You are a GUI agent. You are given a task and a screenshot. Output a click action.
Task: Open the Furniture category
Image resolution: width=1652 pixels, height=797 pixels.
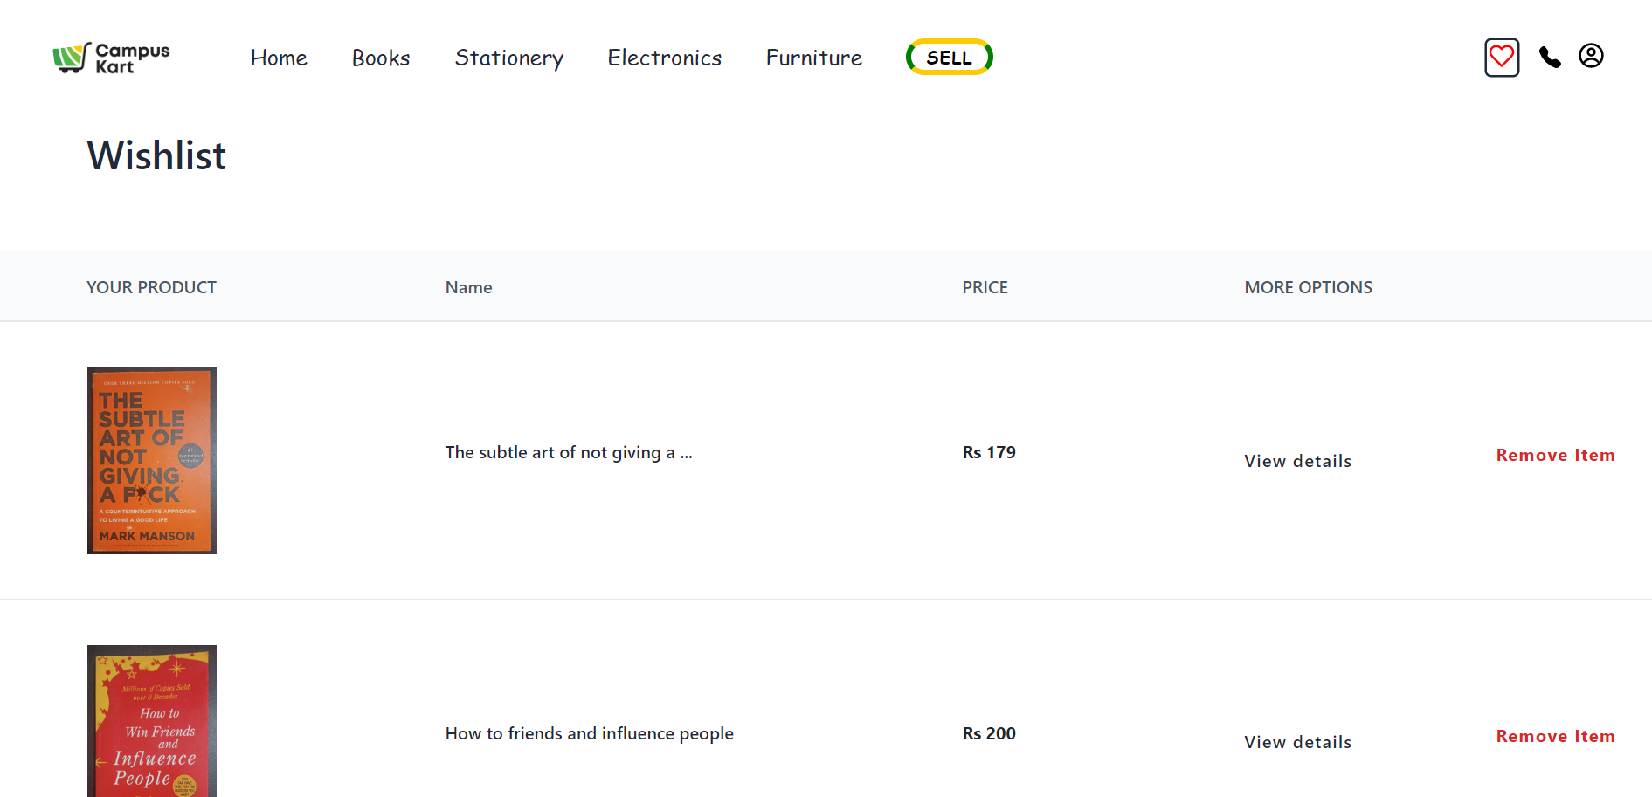813,58
